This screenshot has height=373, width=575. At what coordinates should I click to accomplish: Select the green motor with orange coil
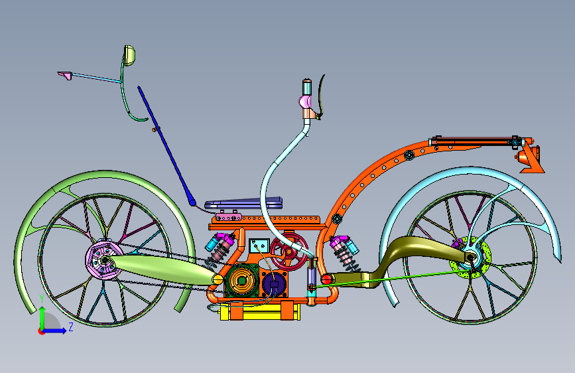point(241,281)
